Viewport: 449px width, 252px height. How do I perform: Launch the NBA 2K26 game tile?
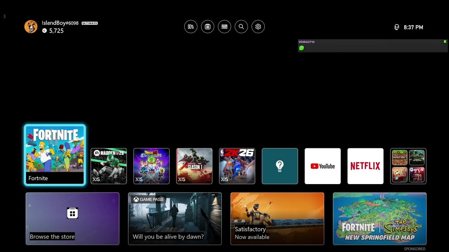pyautogui.click(x=237, y=166)
